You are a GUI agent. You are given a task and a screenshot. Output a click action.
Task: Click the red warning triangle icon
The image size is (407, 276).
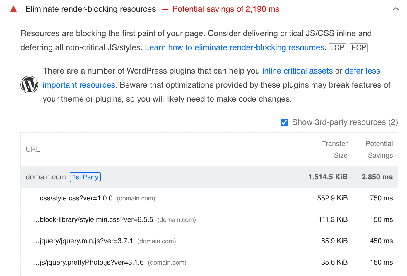point(13,9)
